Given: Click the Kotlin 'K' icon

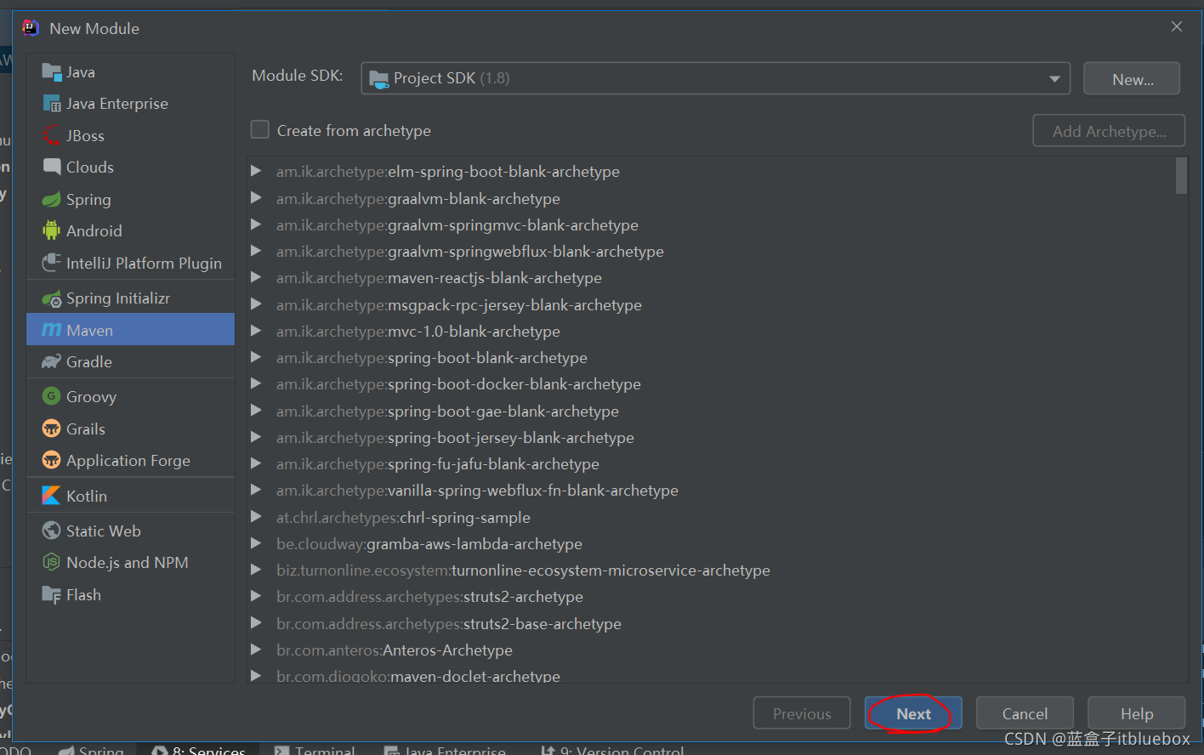Looking at the screenshot, I should point(52,496).
